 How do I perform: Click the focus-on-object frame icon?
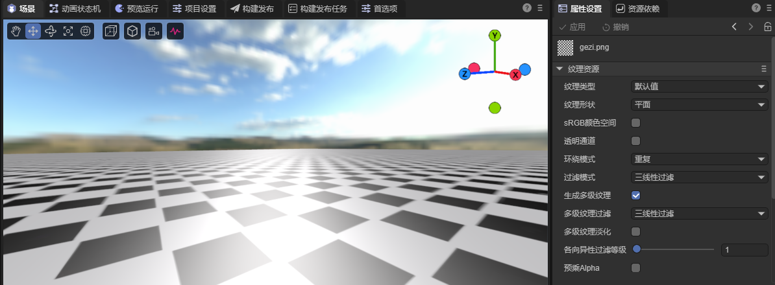[x=68, y=31]
